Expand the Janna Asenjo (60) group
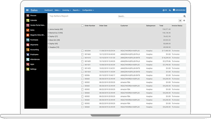This screenshot has height=119, width=211. pyautogui.click(x=55, y=29)
